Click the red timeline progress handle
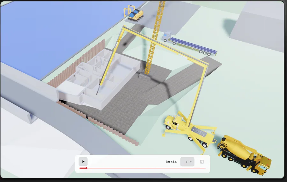 [86, 168]
